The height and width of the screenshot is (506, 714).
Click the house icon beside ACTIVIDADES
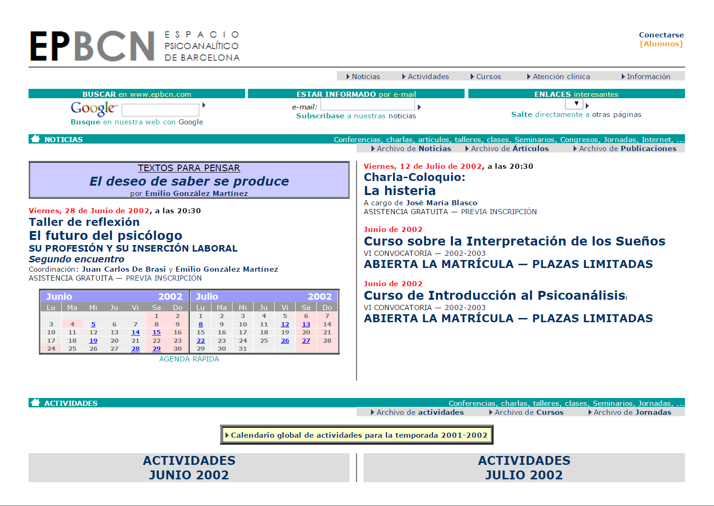tap(35, 402)
